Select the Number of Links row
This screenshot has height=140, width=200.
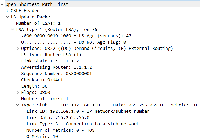[45, 99]
